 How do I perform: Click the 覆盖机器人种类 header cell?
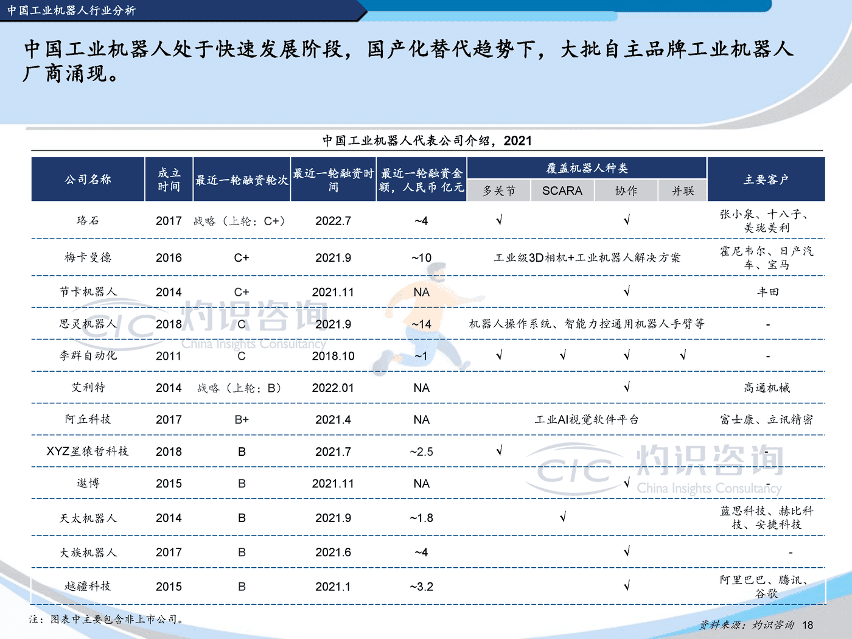(587, 168)
